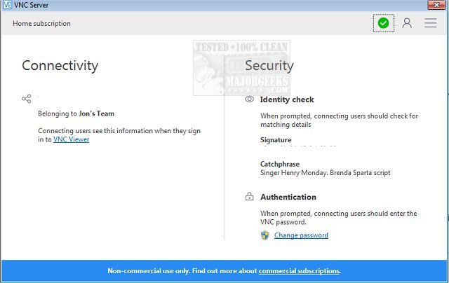Screen dimensions: 449x283
Task: Click the Jon's Team name
Action: click(x=97, y=113)
